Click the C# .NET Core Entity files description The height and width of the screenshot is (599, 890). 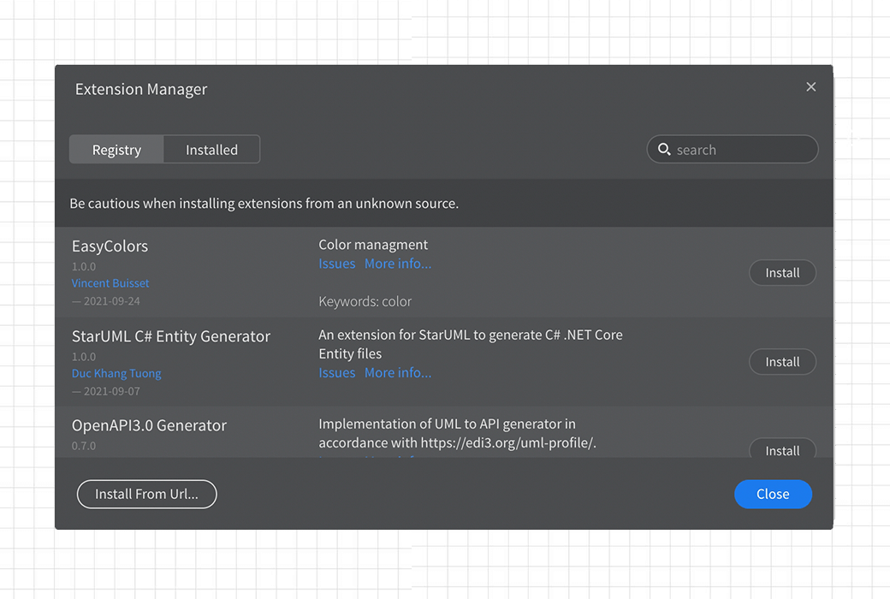471,344
